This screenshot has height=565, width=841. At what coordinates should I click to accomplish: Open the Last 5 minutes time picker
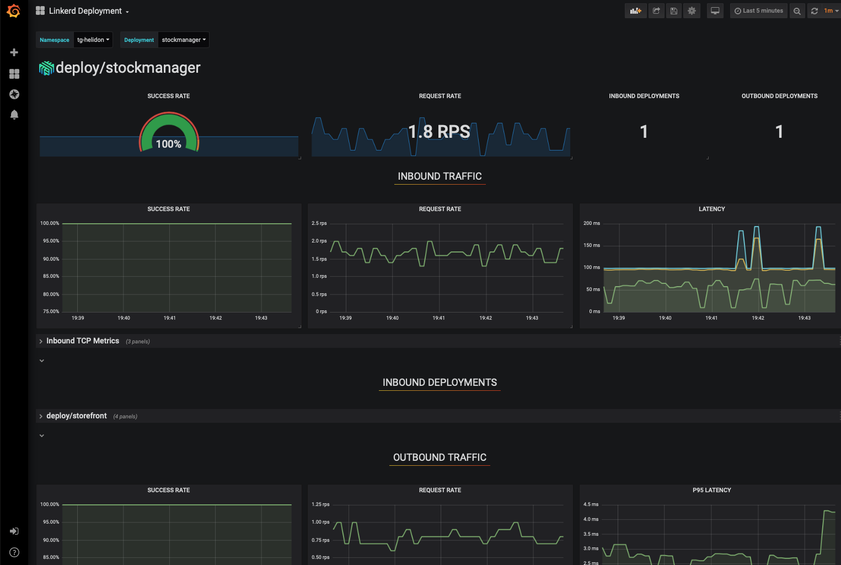click(x=759, y=11)
